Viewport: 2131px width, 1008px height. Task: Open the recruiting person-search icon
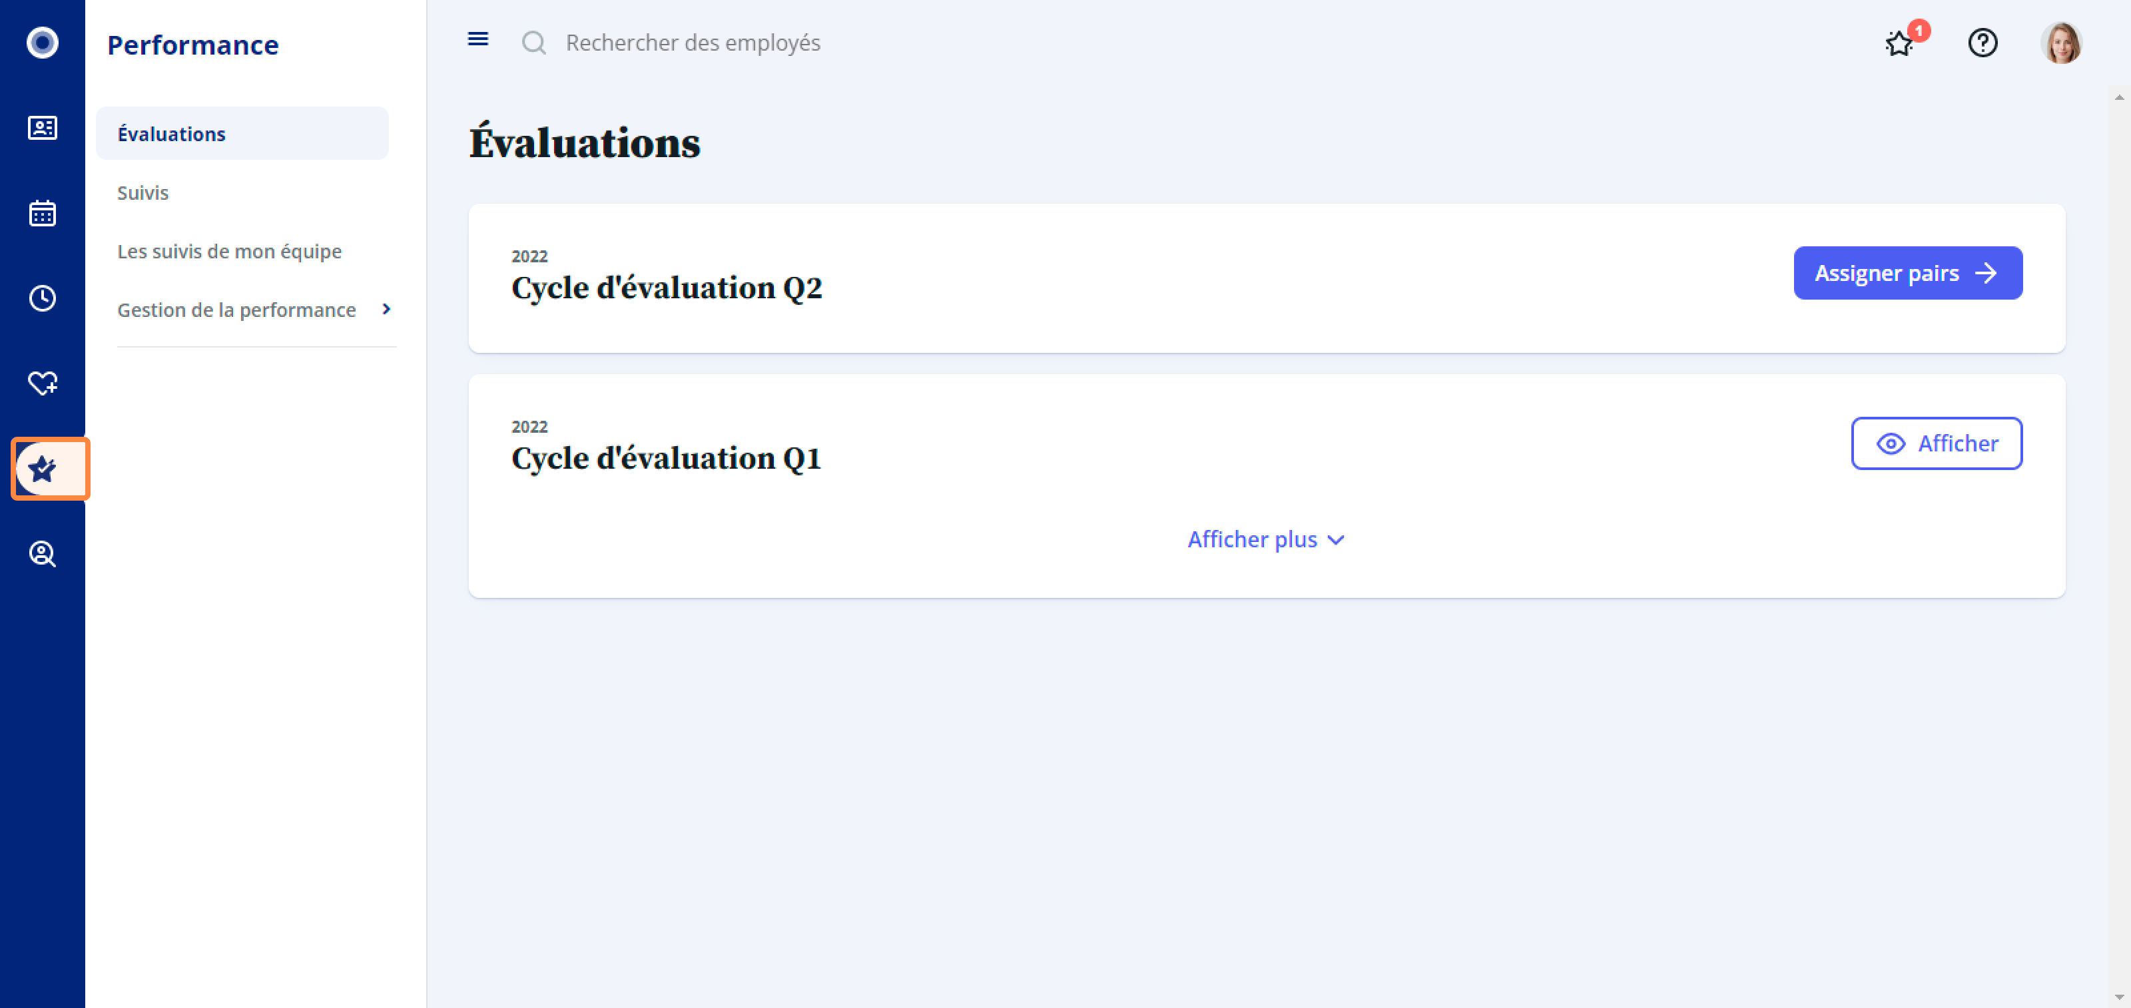click(42, 553)
